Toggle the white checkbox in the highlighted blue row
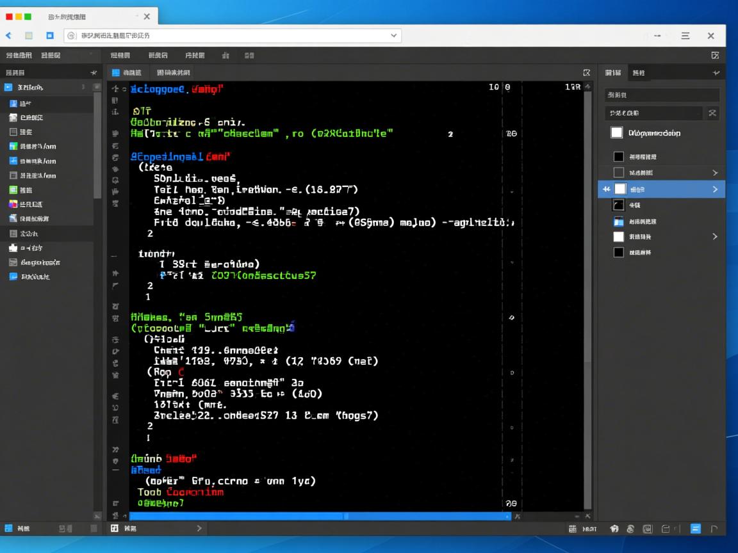This screenshot has height=553, width=738. pos(619,189)
